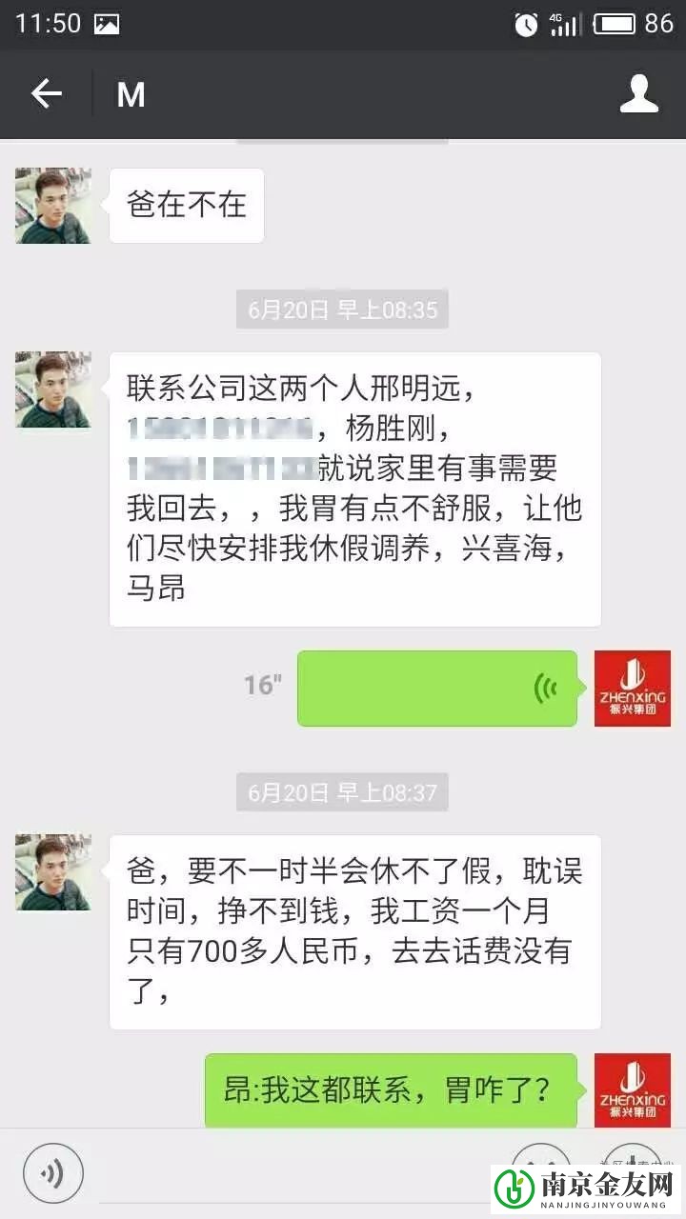Click the 南京金友网 green logo watermark
Screen dimensions: 686x1219
pos(585,1191)
